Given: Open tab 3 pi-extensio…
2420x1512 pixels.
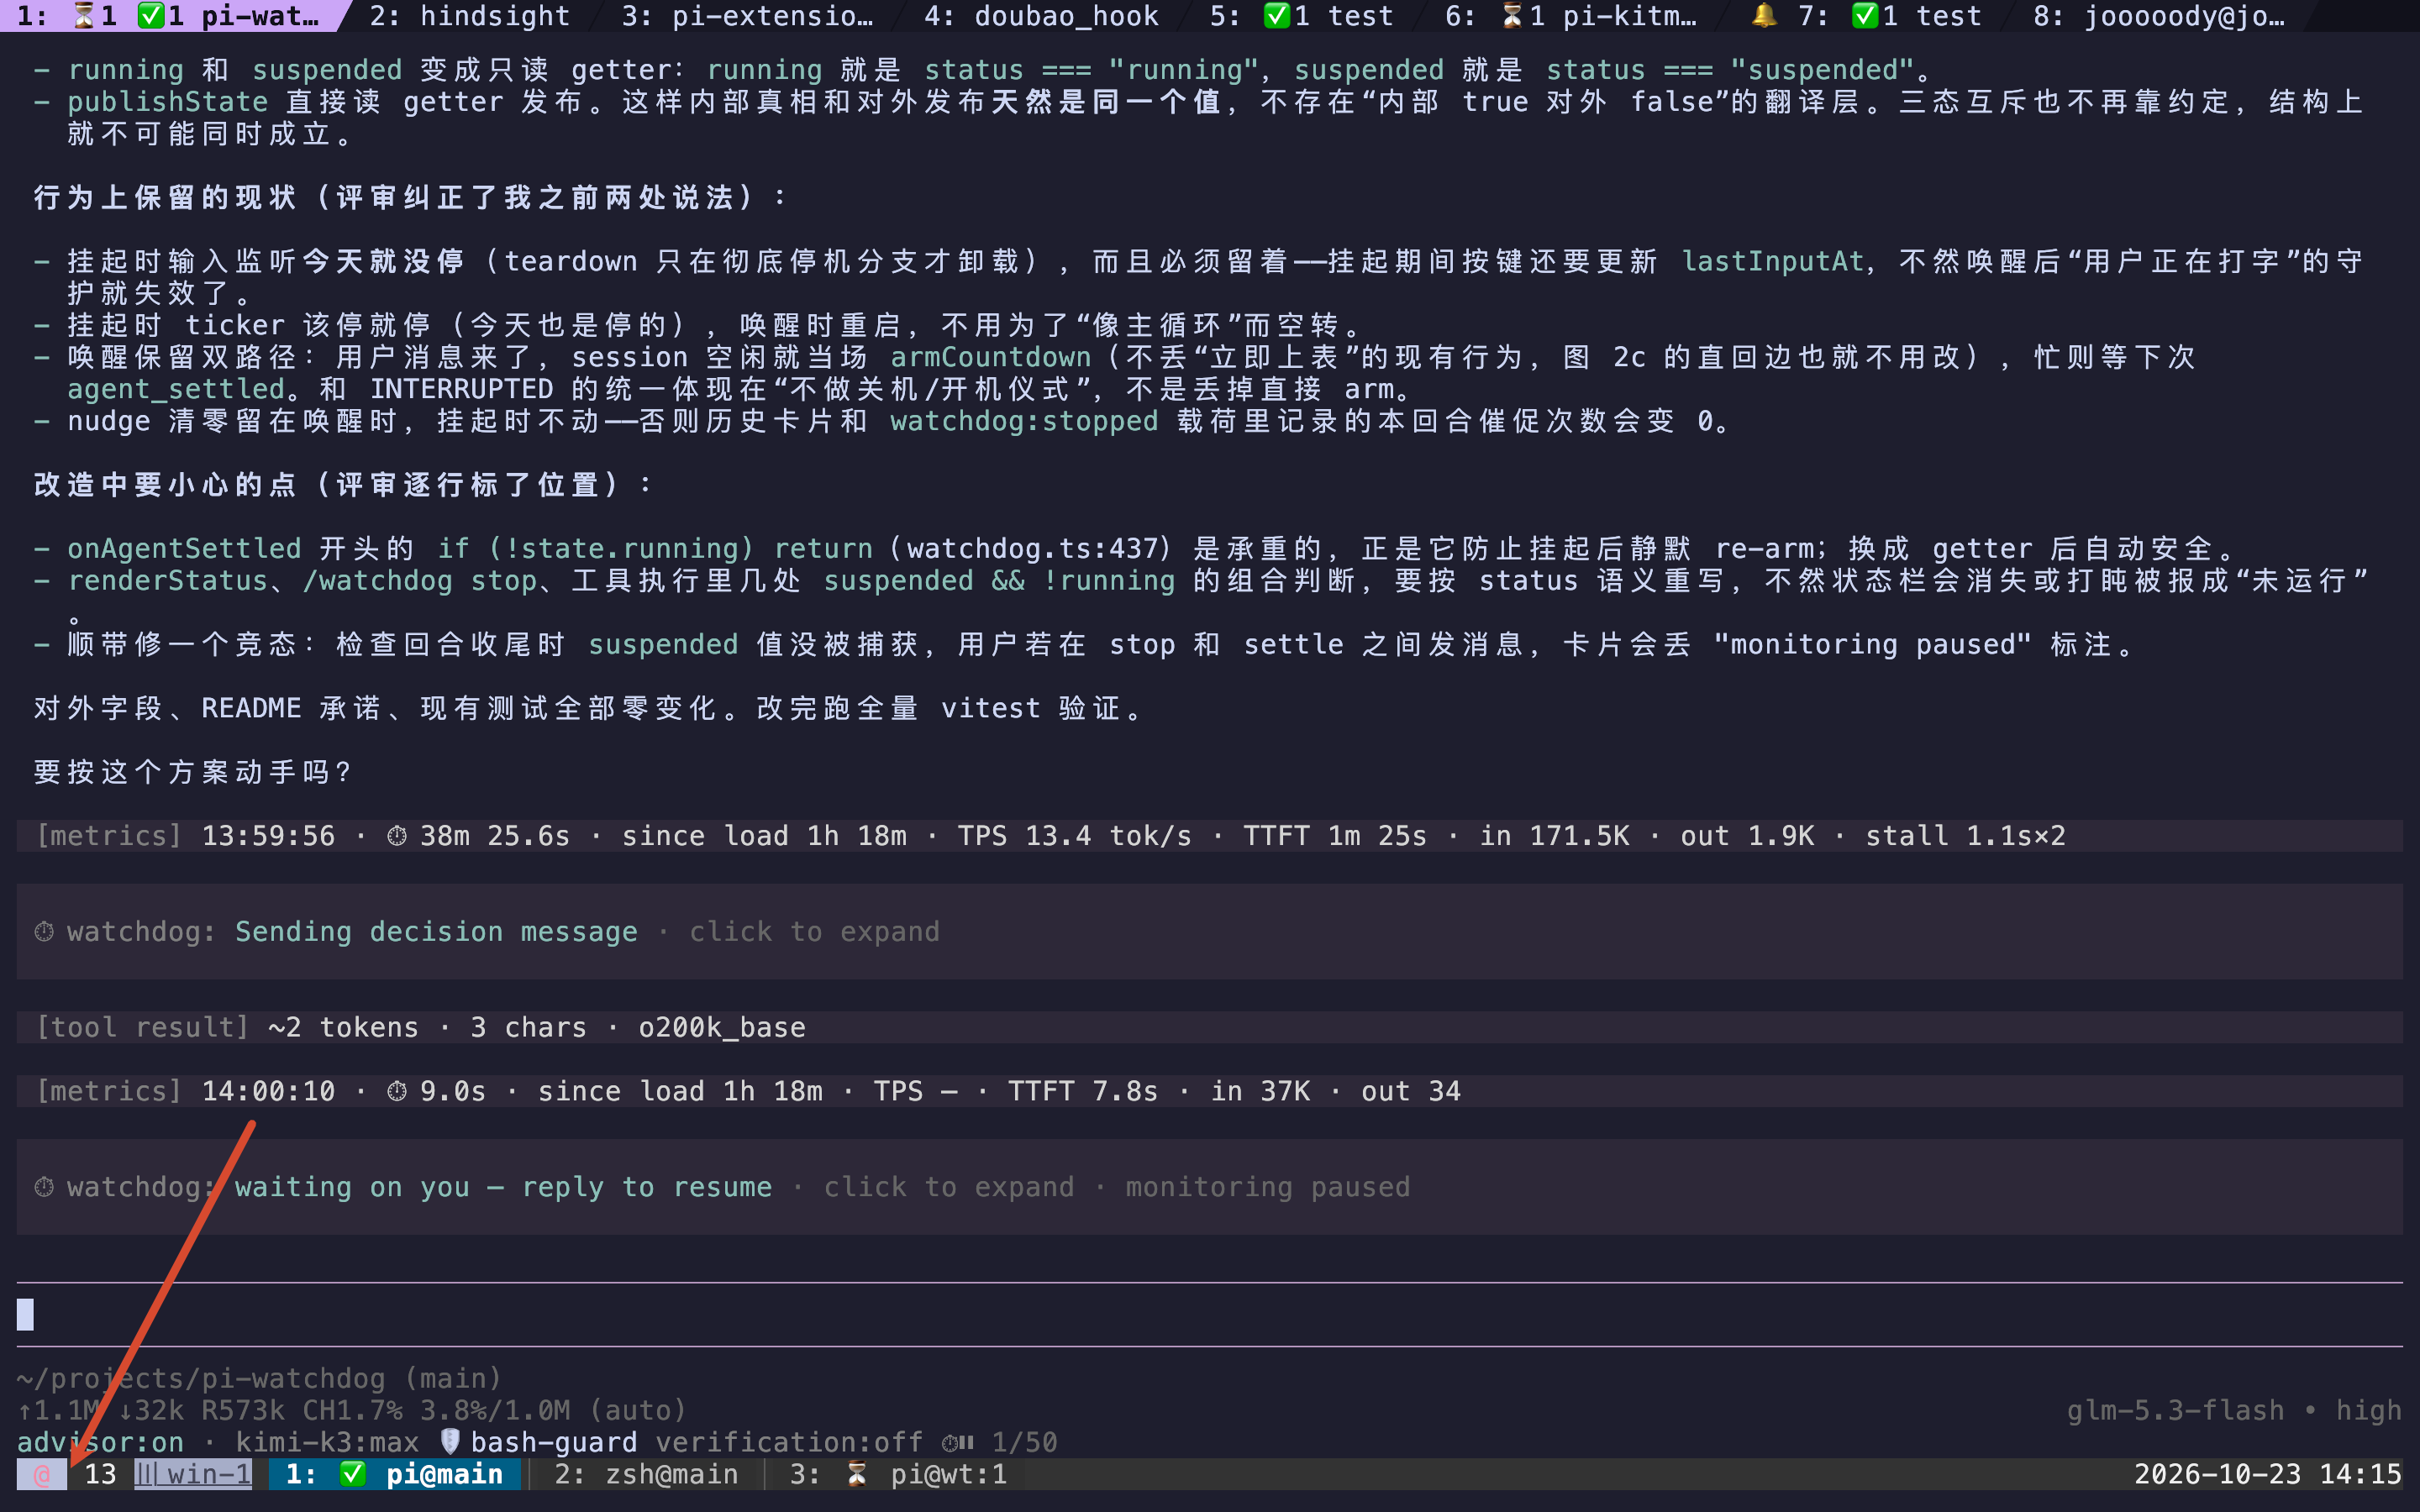Looking at the screenshot, I should (747, 15).
